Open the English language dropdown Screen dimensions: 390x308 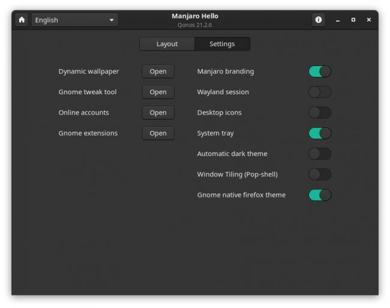pos(75,20)
